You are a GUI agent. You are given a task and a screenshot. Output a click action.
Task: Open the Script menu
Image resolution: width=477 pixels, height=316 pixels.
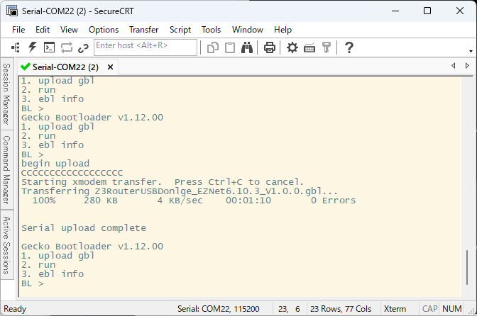[x=180, y=30]
